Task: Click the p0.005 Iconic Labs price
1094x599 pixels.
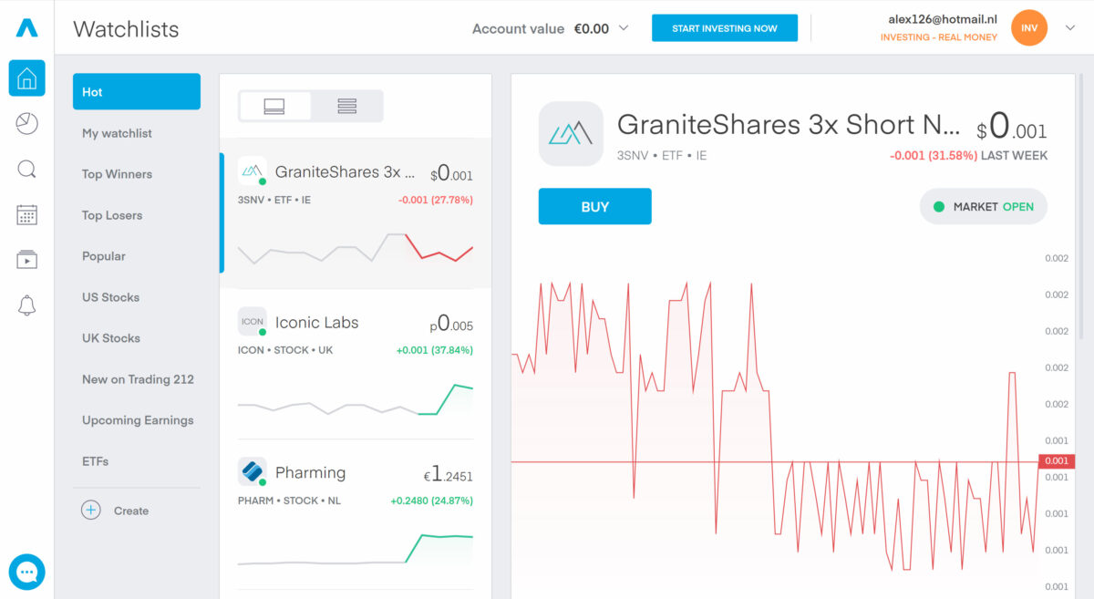Action: 451,324
